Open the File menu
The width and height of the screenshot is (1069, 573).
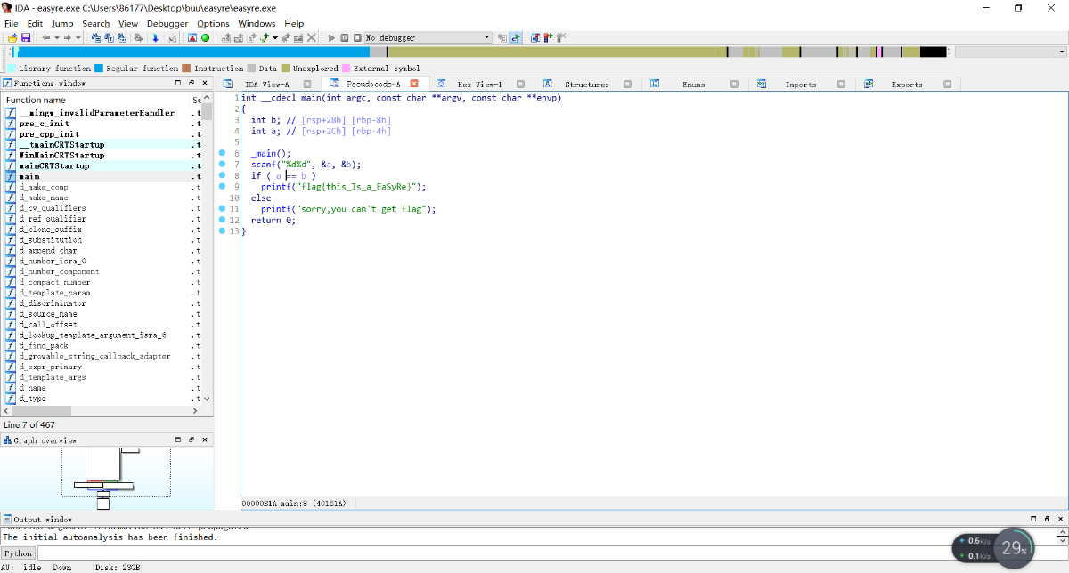pos(12,24)
